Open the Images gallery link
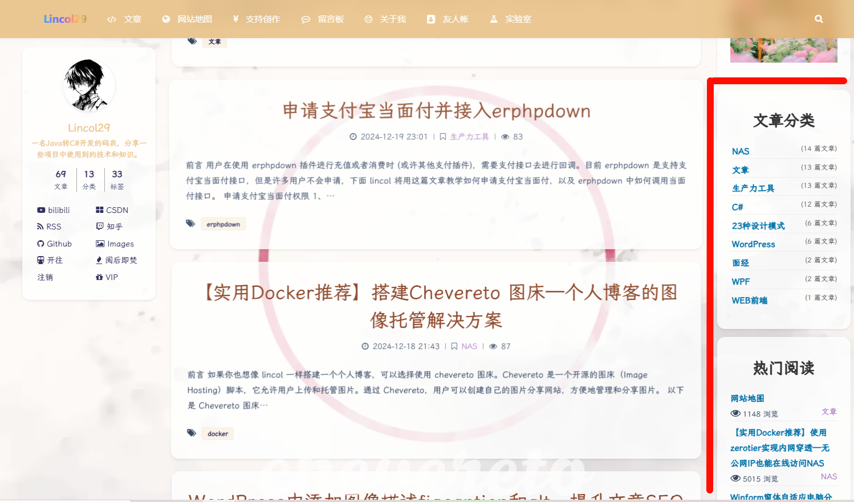This screenshot has width=854, height=502. pos(115,244)
